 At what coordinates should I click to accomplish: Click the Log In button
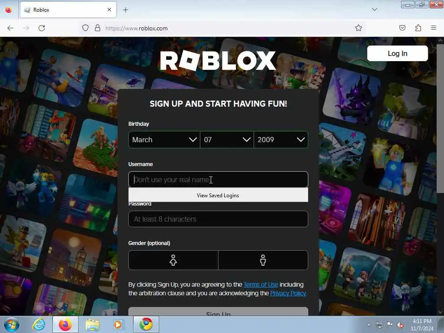click(397, 53)
